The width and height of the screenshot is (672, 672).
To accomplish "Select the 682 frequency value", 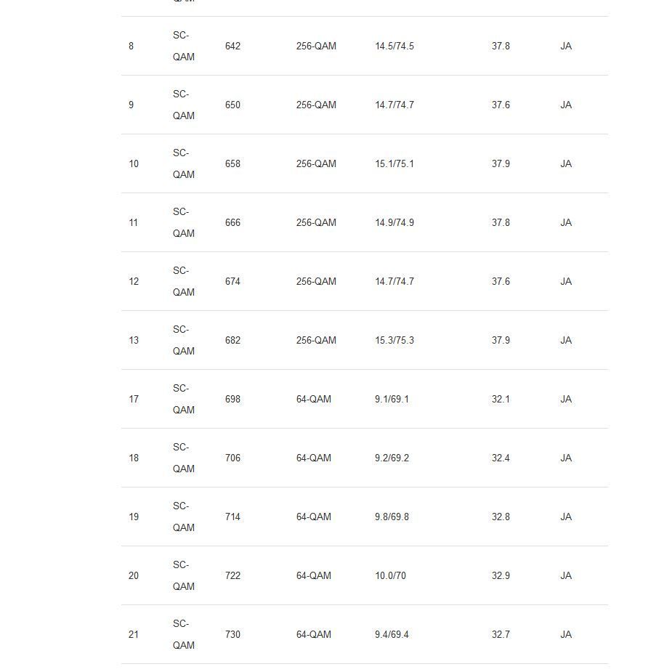I will pos(232,341).
